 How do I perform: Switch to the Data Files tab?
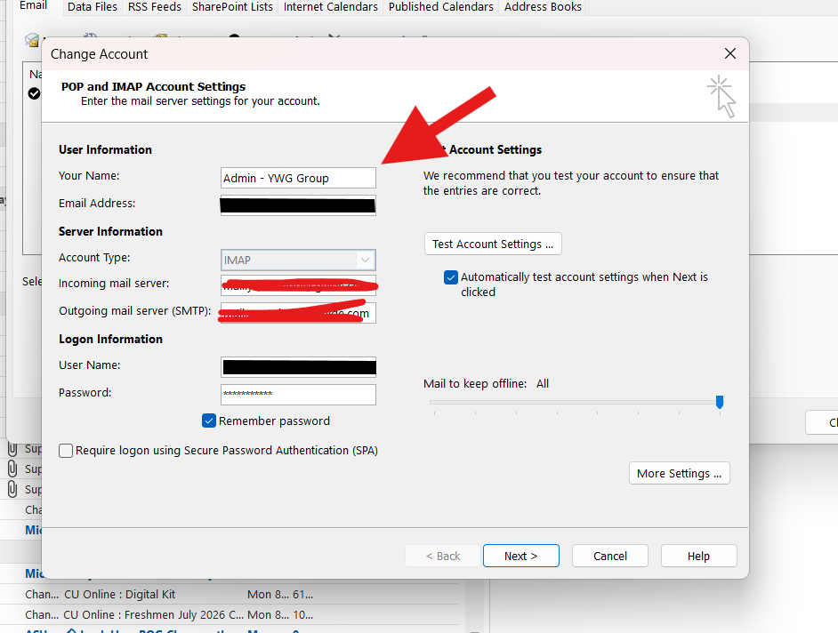(92, 7)
